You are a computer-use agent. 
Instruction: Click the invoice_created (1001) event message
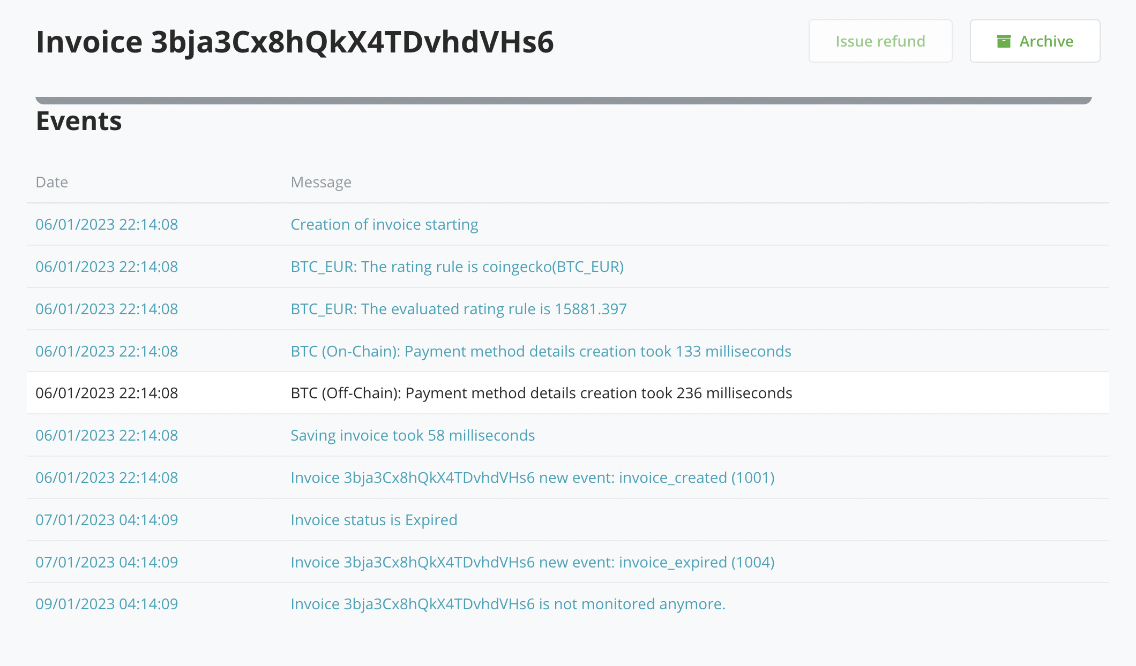(x=533, y=477)
